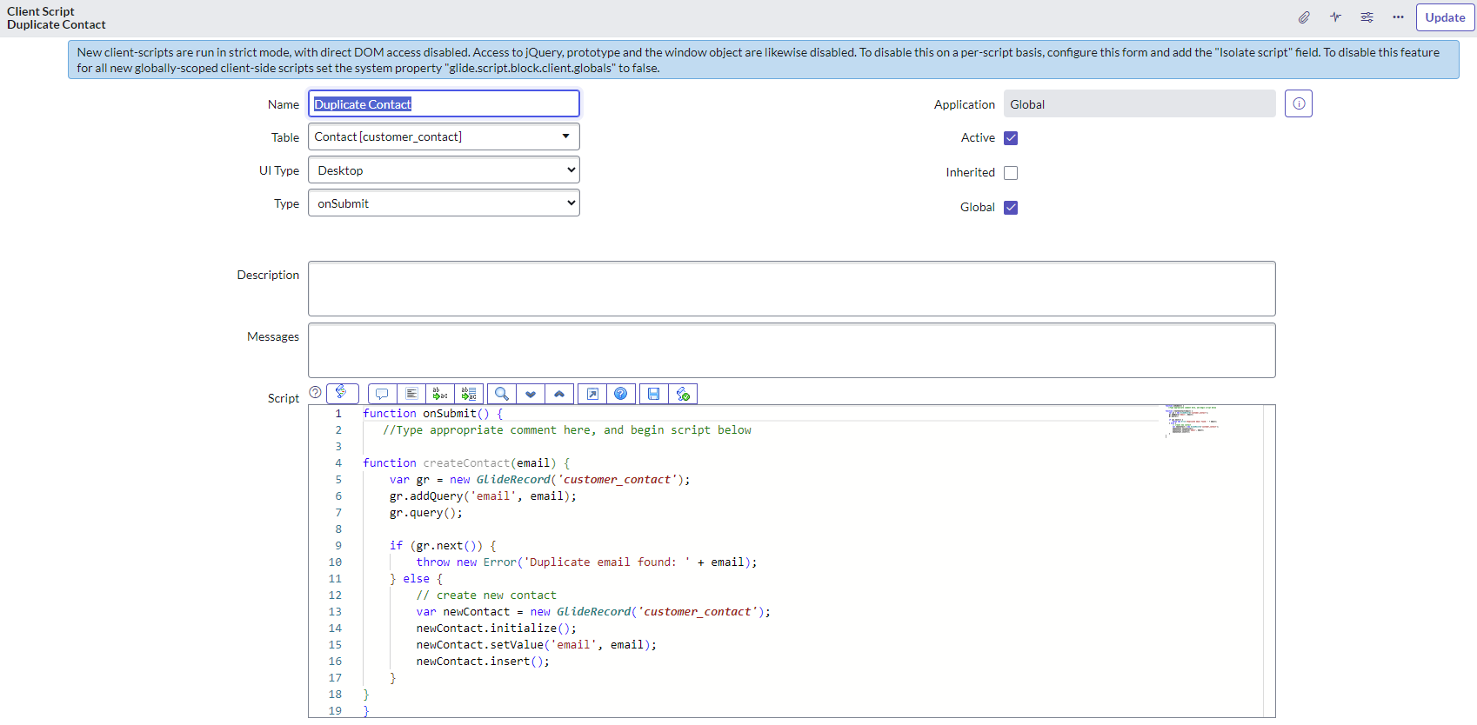Expand the UI Type dropdown set to Desktop

pyautogui.click(x=444, y=170)
